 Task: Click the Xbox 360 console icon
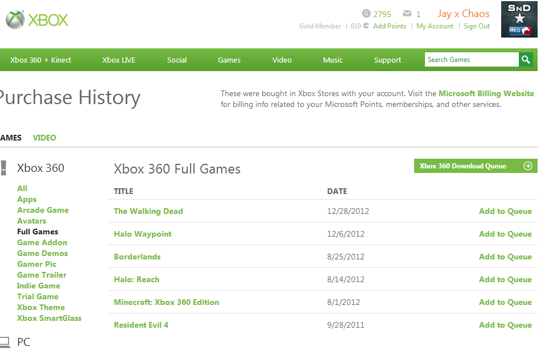[x=3, y=168]
